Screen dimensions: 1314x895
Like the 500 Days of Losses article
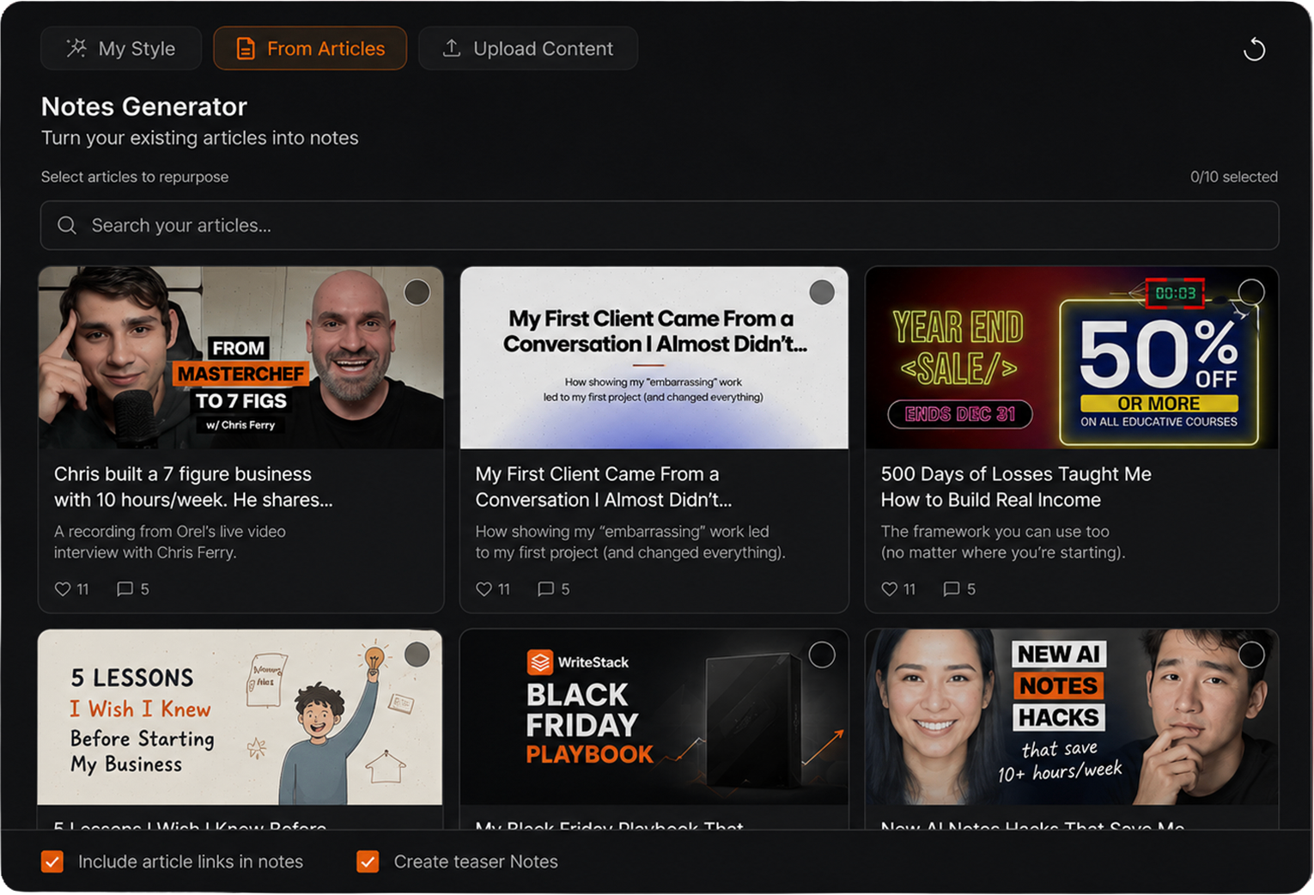[x=889, y=589]
